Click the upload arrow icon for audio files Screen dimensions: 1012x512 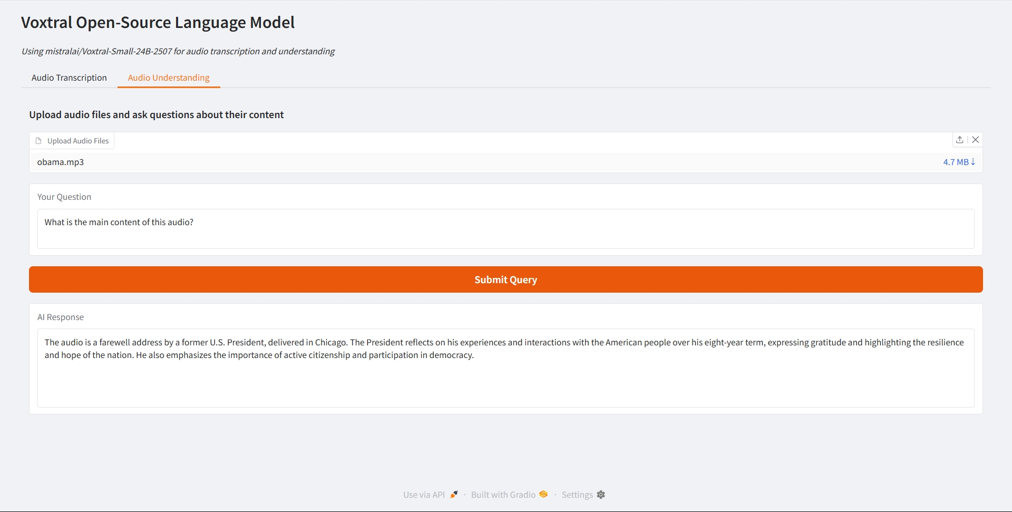pos(960,140)
